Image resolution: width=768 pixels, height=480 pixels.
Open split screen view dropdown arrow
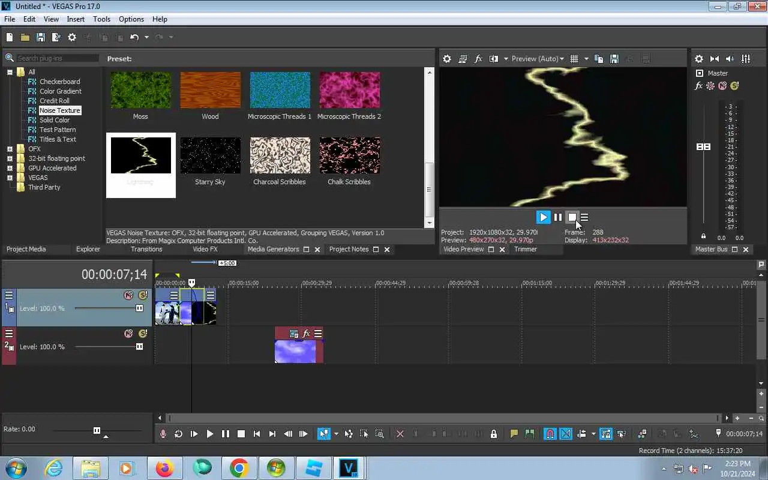[x=506, y=59]
